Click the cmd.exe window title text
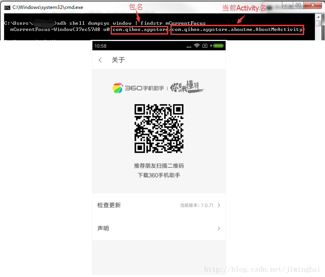325x277 pixels. pyautogui.click(x=48, y=7)
